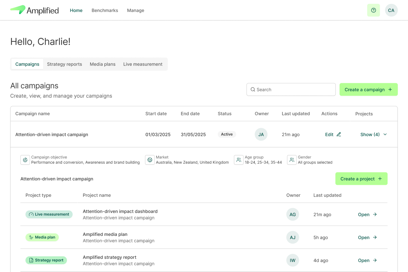Collapse the Show (4) projects chevron
This screenshot has height=272, width=408.
(385, 135)
